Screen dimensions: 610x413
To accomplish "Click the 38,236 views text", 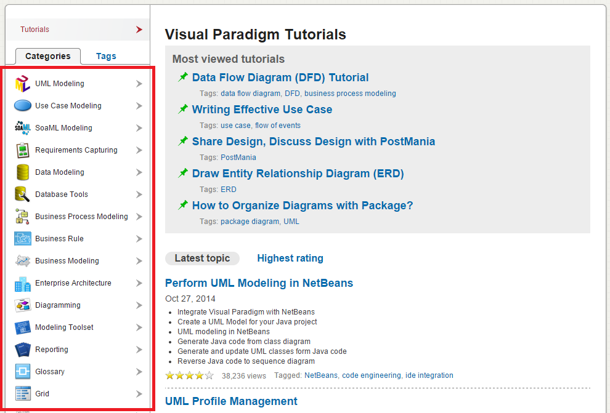I will coord(244,375).
